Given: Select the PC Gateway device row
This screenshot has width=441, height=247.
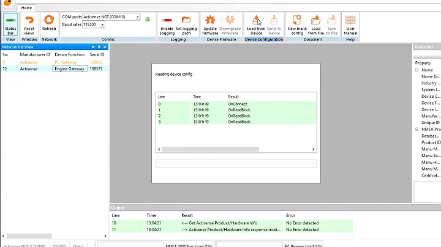Looking at the screenshot, I should click(54, 62).
